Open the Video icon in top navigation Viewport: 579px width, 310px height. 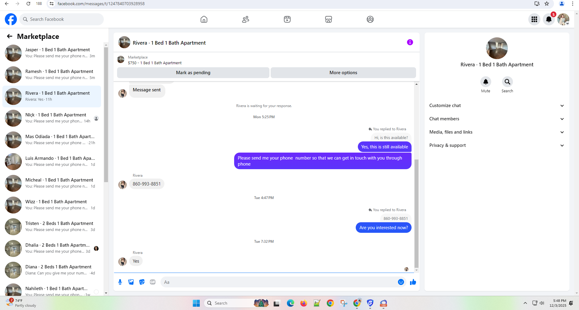(x=287, y=19)
